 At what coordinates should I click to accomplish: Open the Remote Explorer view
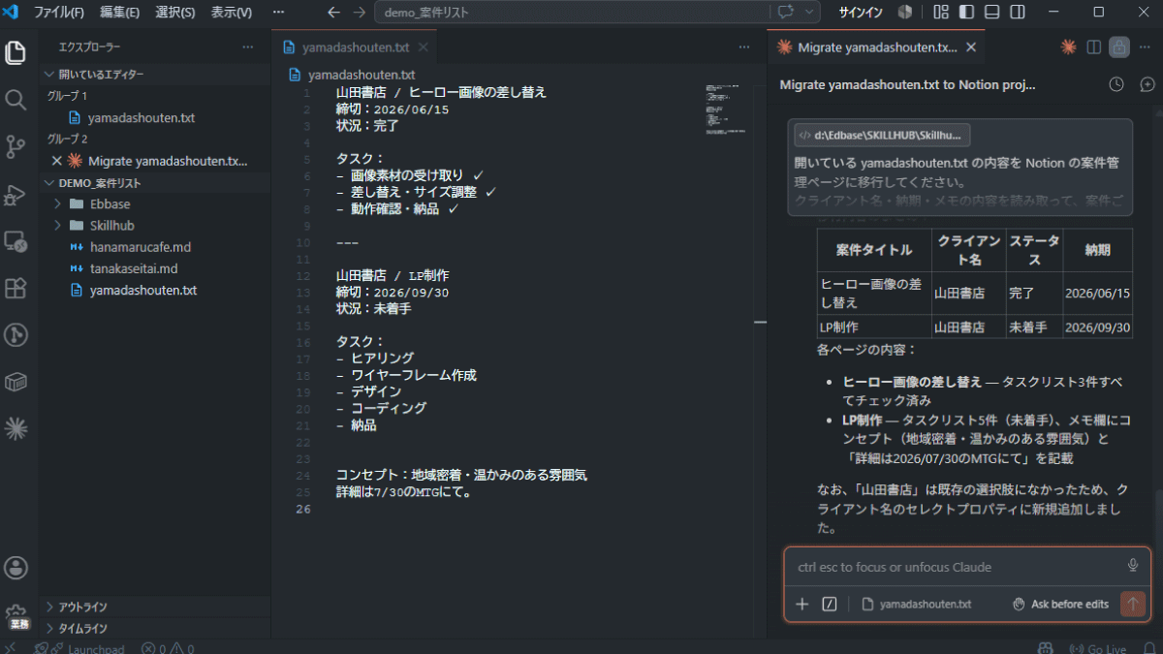pyautogui.click(x=16, y=240)
